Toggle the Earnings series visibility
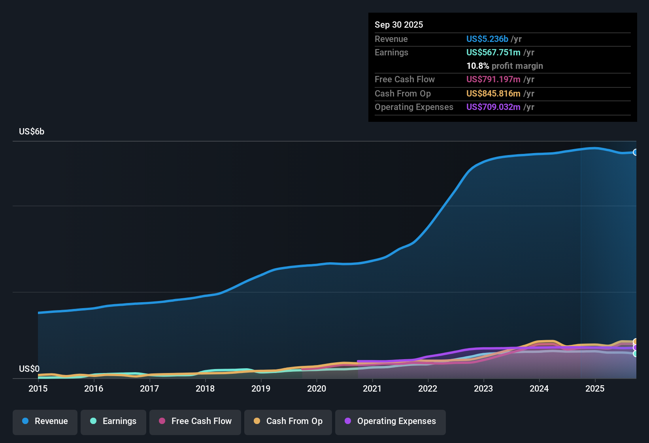 point(113,421)
